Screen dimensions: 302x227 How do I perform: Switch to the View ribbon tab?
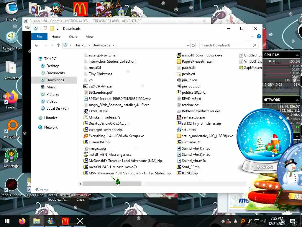pyautogui.click(x=90, y=37)
